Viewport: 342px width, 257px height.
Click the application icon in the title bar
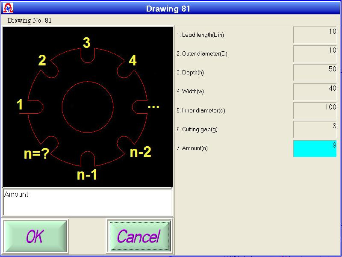pos(8,8)
